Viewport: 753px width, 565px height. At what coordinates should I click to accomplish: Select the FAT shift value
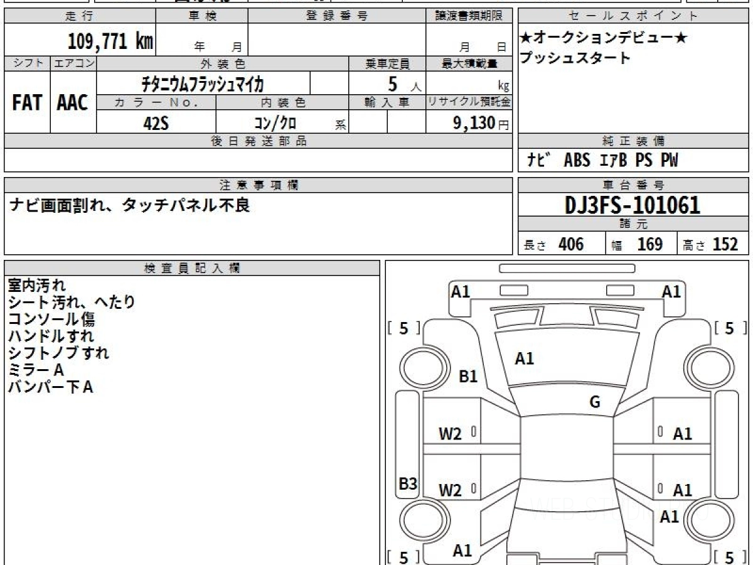pos(27,102)
